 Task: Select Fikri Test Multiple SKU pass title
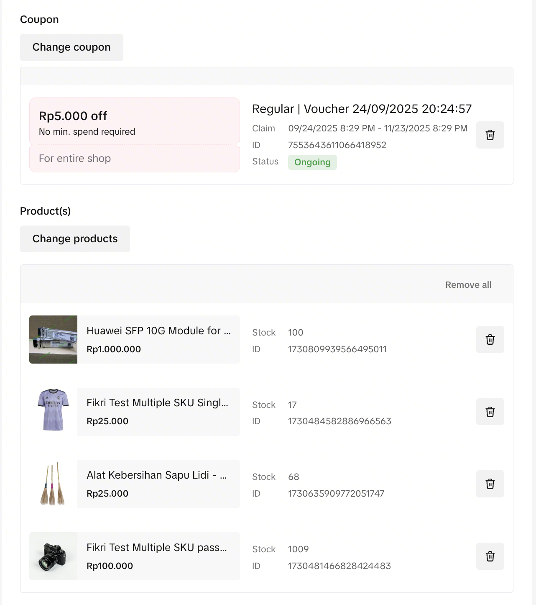(x=156, y=547)
